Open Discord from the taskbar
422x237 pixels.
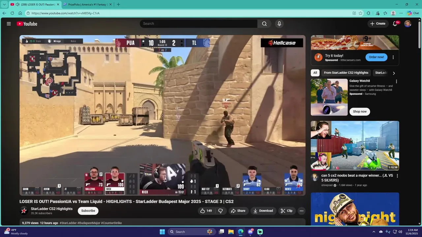pyautogui.click(x=250, y=232)
